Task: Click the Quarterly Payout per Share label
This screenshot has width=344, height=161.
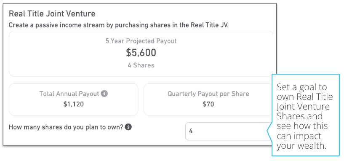Action: click(208, 94)
